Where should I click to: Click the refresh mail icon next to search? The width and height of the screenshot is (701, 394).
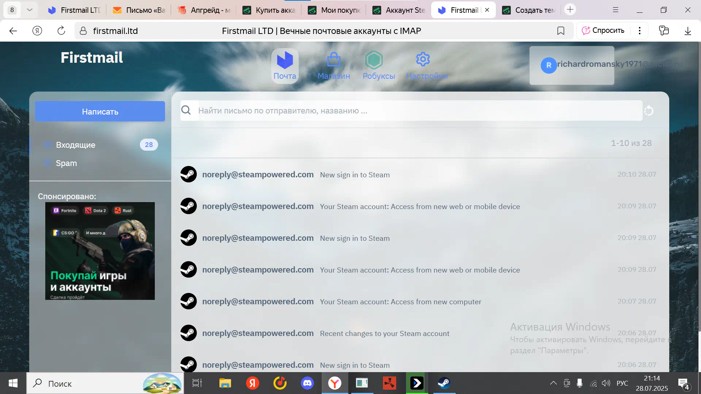click(649, 111)
